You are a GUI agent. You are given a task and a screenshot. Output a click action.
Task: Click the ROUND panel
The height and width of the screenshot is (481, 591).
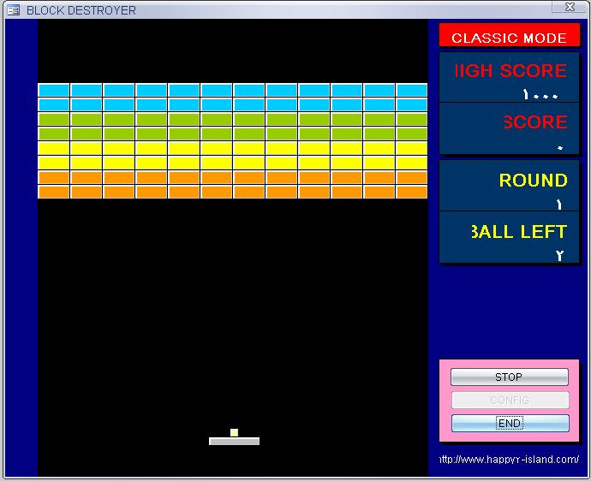510,186
